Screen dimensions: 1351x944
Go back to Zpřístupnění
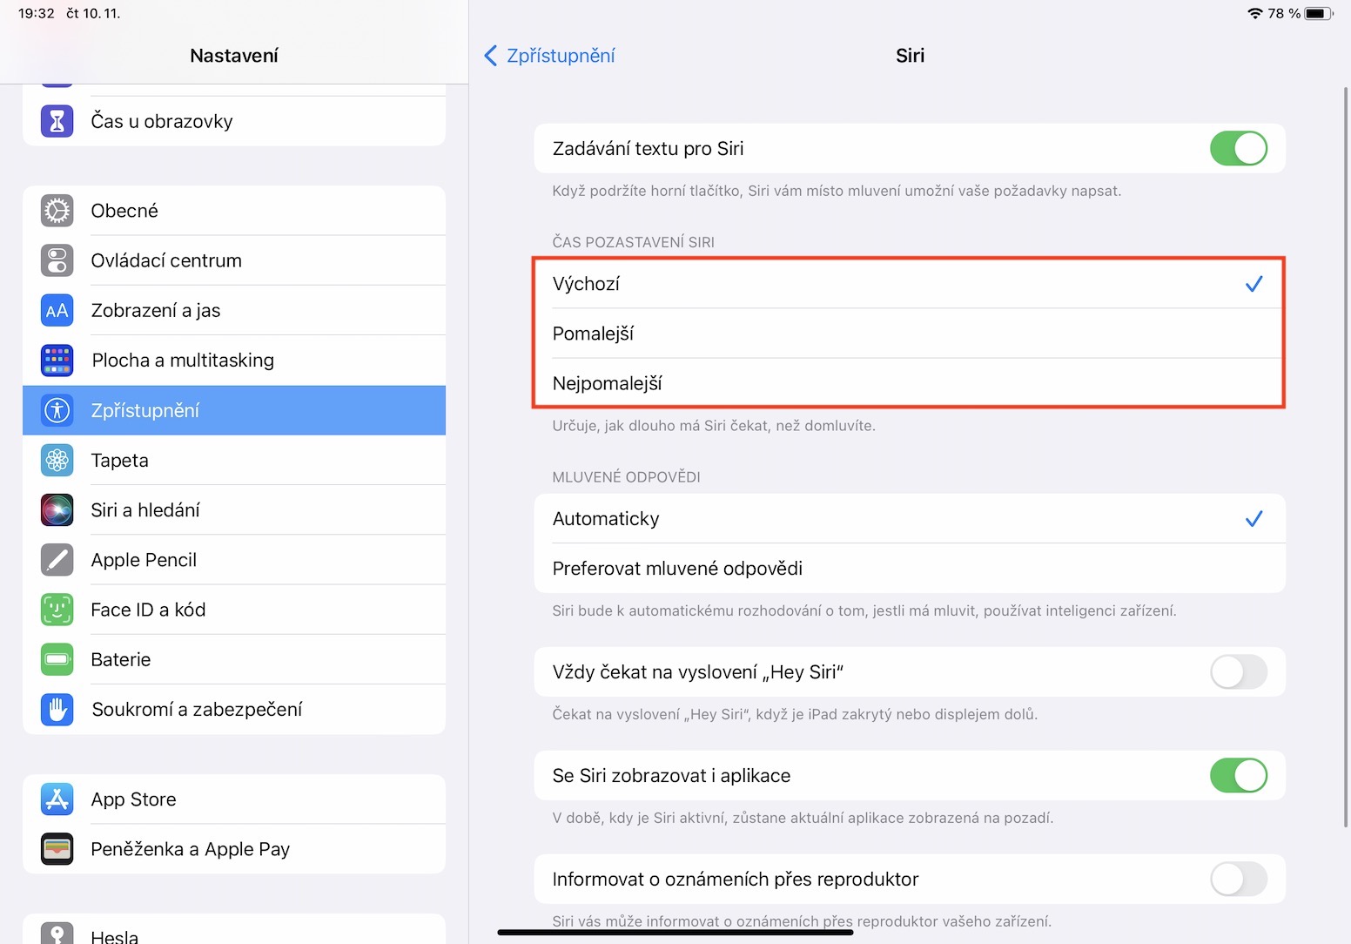pyautogui.click(x=550, y=56)
